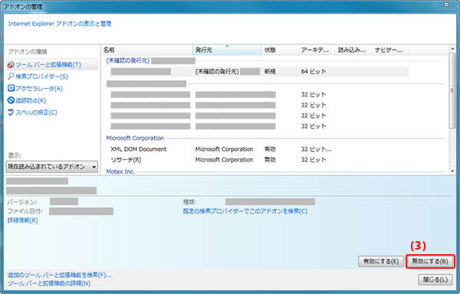Click 無効 status of リサーチ(R)

point(270,159)
